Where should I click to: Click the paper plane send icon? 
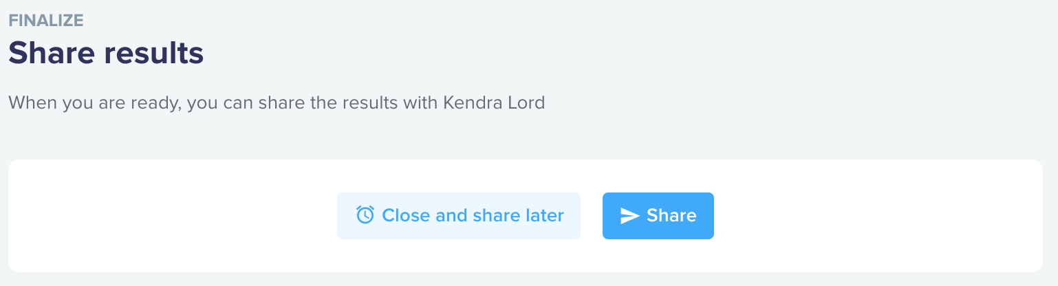click(629, 216)
